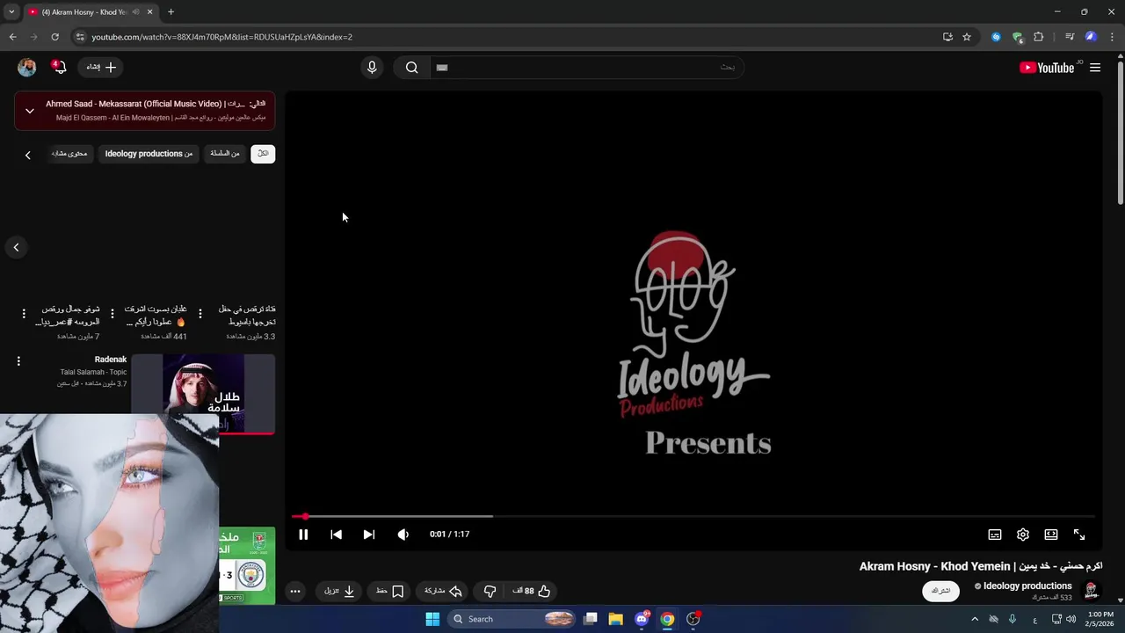Reload the page in Chrome
The image size is (1125, 633).
(54, 37)
